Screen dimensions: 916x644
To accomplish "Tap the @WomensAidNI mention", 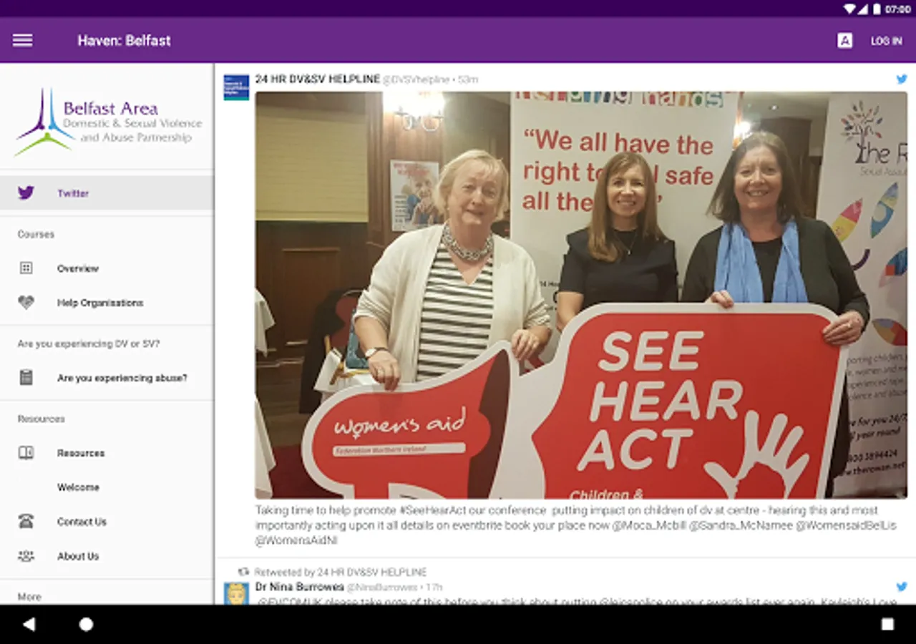I will [296, 541].
